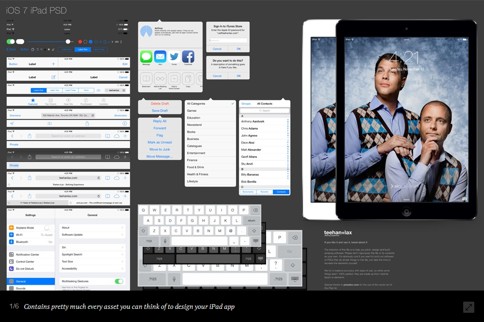Turn off the Multitasking Gestures switch
Viewport: 484px width, 322px height.
click(x=119, y=281)
